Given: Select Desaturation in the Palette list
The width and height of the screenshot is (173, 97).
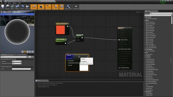Looking at the screenshot, I should [149, 54].
